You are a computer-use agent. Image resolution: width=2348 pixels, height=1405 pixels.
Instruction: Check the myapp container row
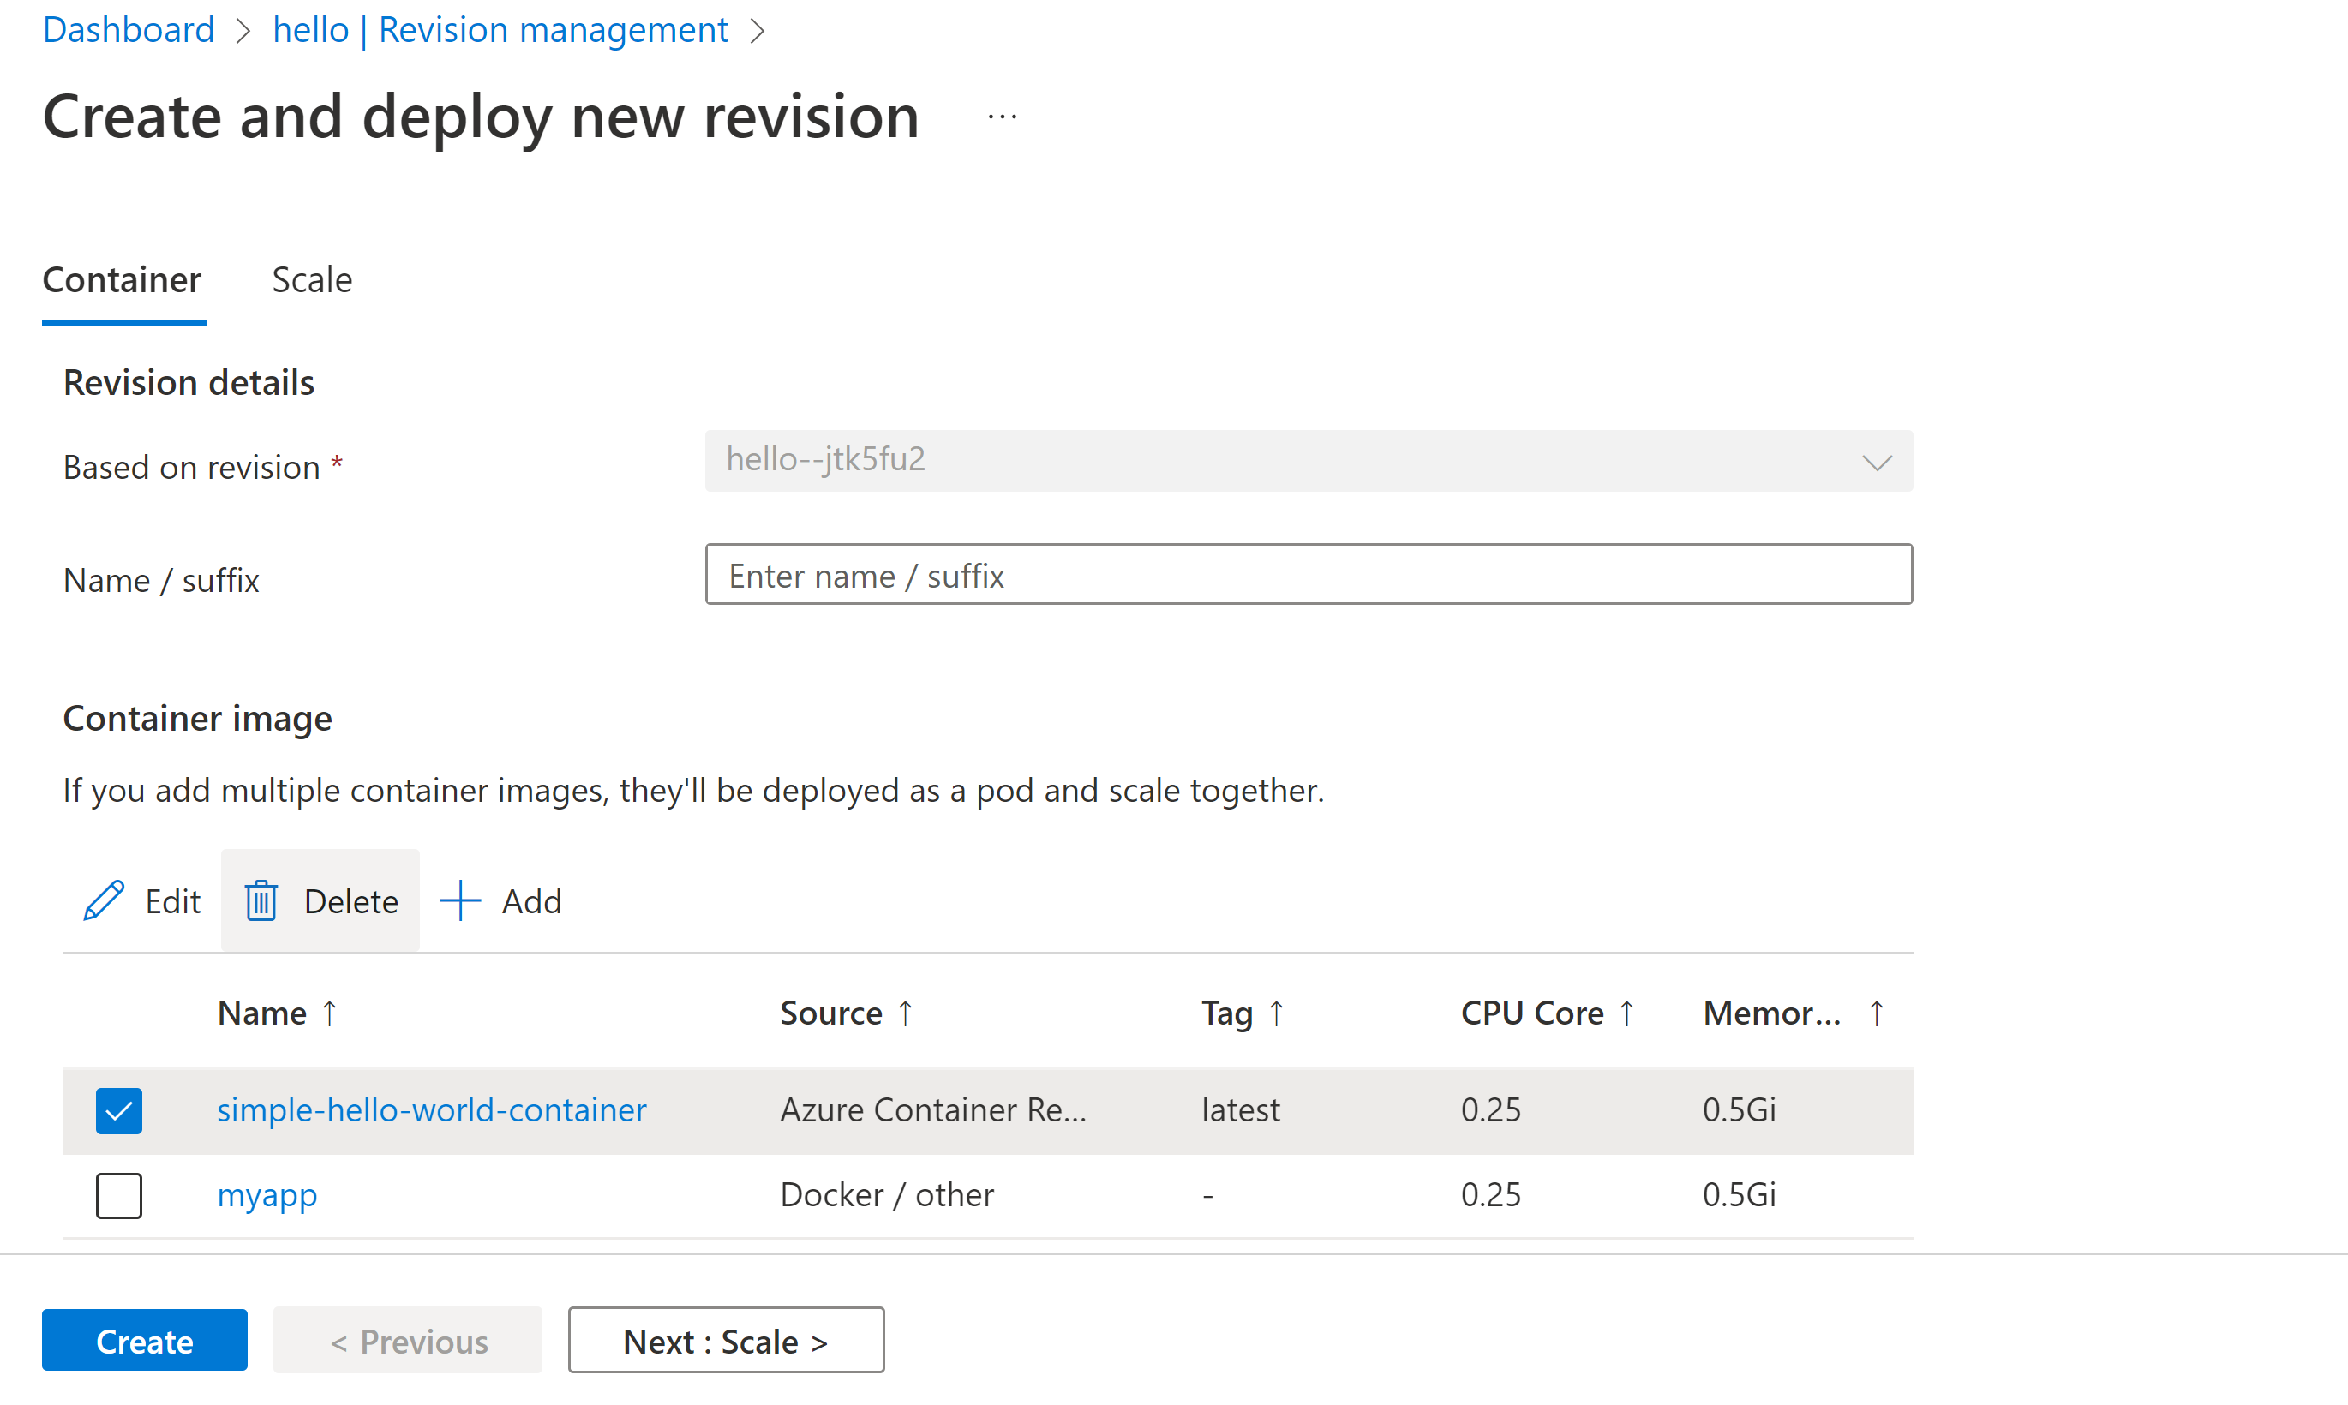[x=118, y=1195]
